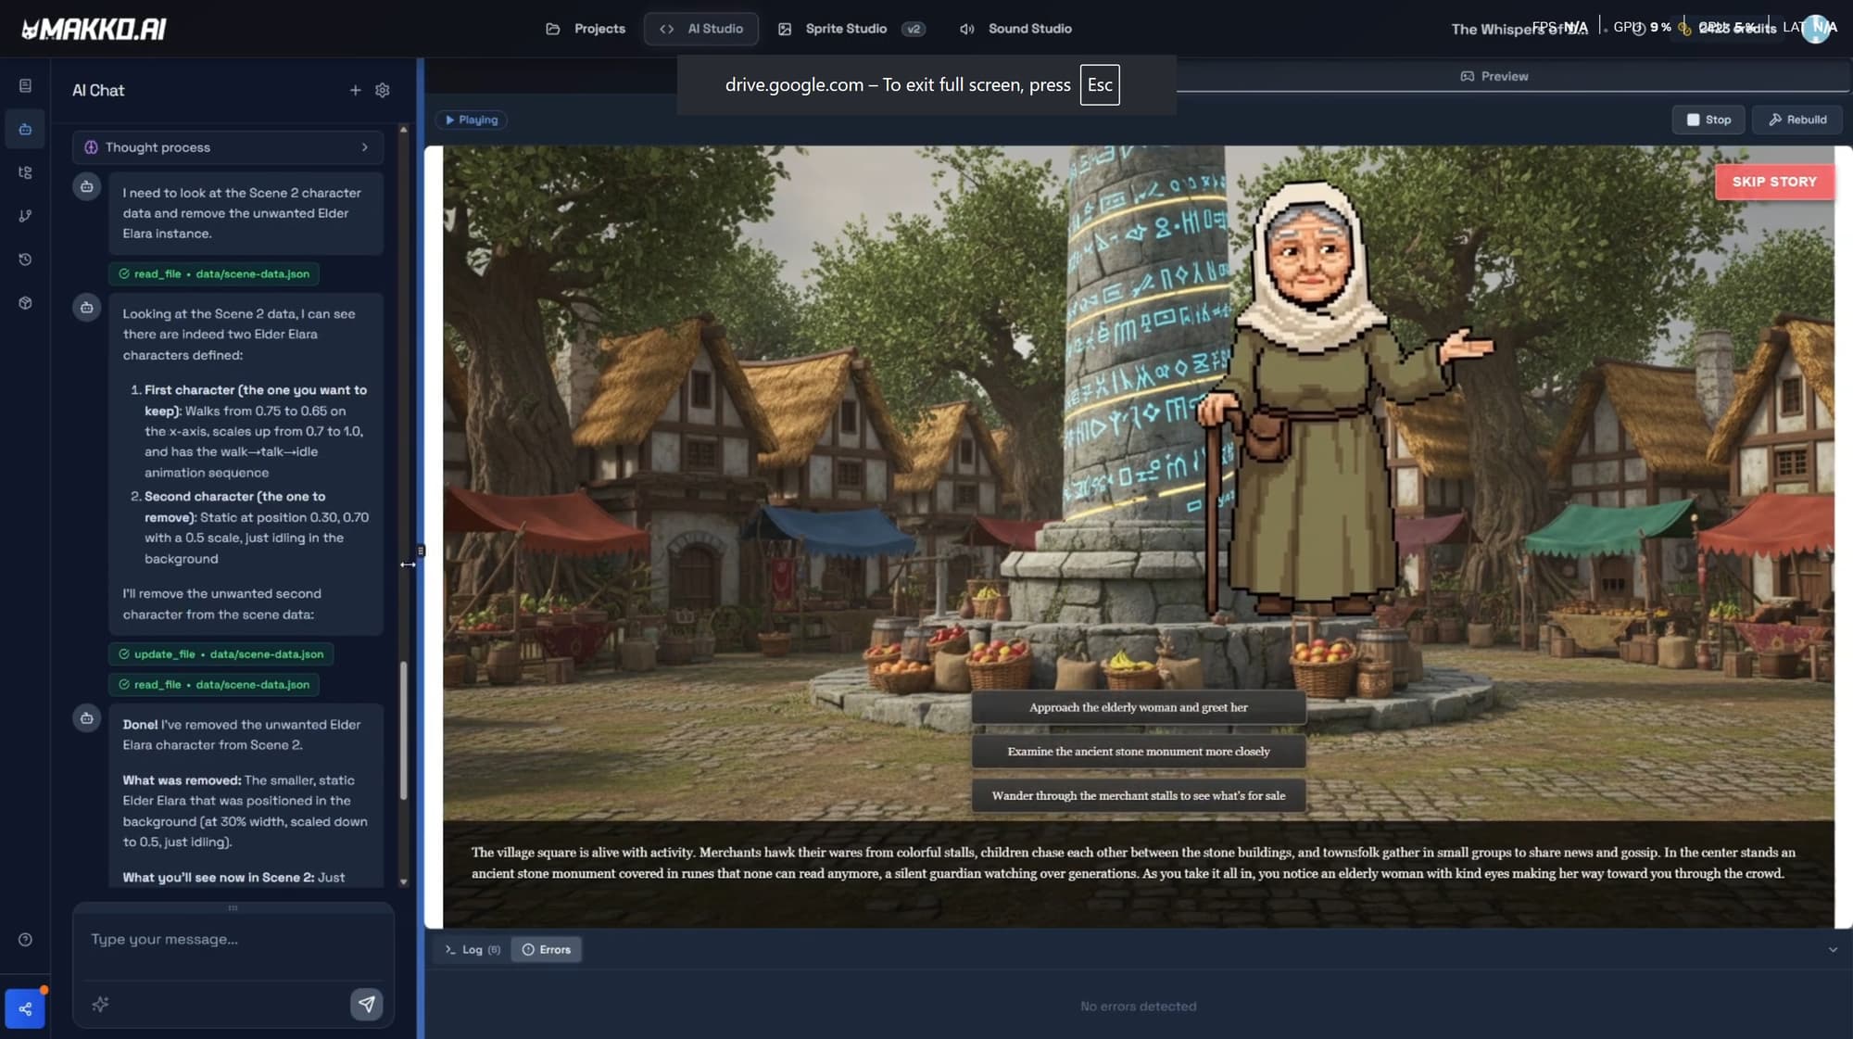Open the blue share button in sidebar
Screen dimensions: 1853x1039
pyautogui.click(x=25, y=1009)
